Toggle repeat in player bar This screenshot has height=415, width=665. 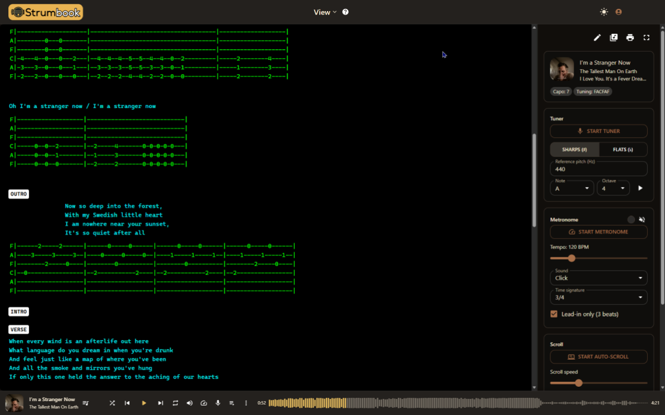(x=176, y=403)
